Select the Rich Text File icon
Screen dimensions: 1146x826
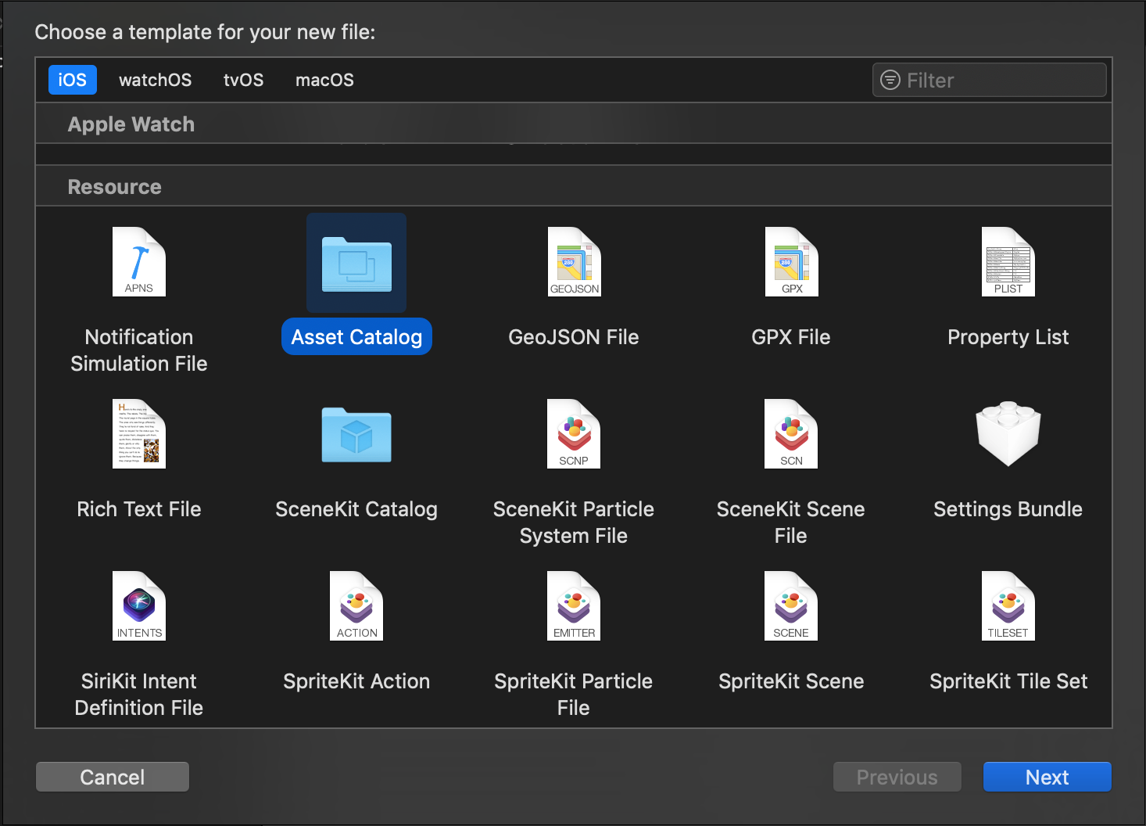[x=139, y=434]
